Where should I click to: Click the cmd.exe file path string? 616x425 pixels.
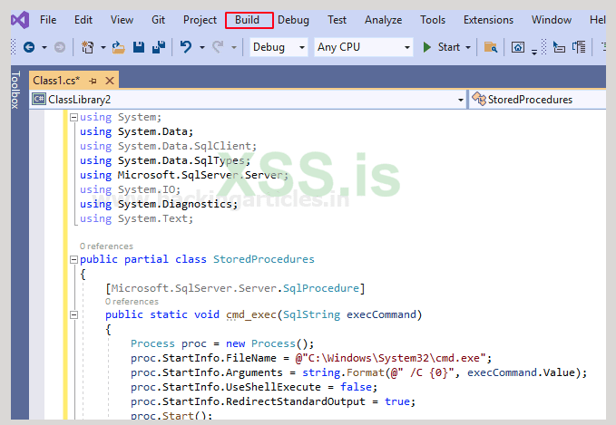click(x=391, y=358)
